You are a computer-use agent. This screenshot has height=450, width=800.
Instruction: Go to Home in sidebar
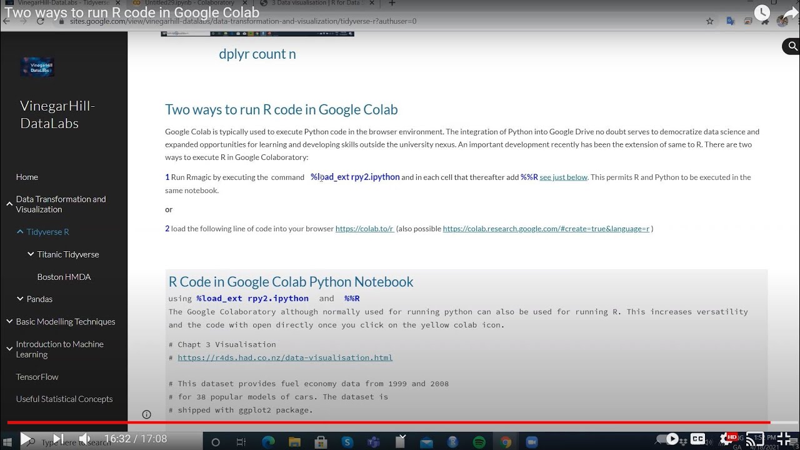point(27,177)
